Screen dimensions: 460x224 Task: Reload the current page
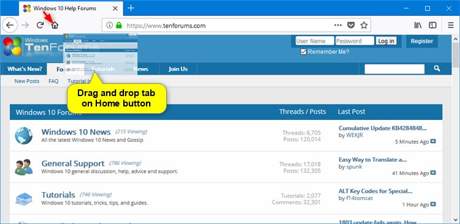tap(40, 25)
